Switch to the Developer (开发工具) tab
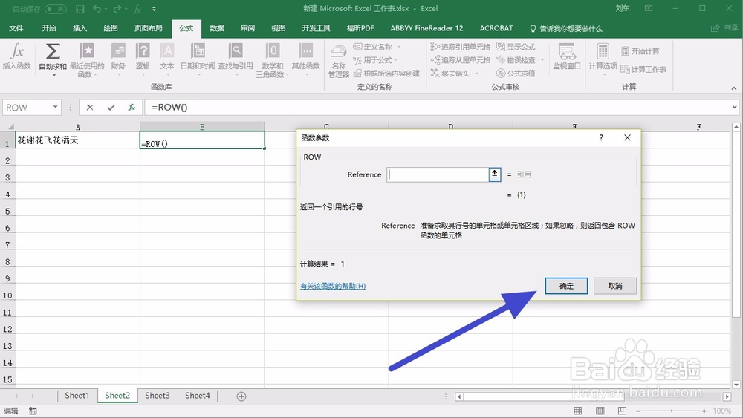The width and height of the screenshot is (743, 418). pos(316,28)
